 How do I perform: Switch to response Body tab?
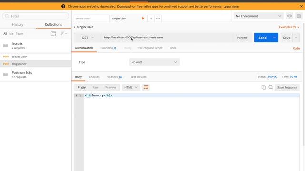(78, 77)
